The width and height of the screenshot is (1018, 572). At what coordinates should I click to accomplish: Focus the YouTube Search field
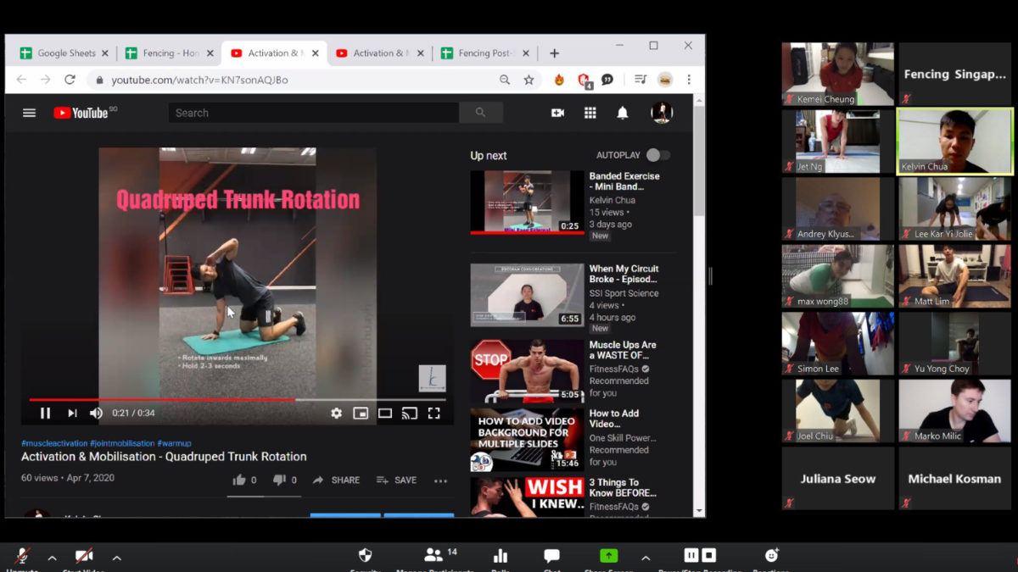click(314, 113)
